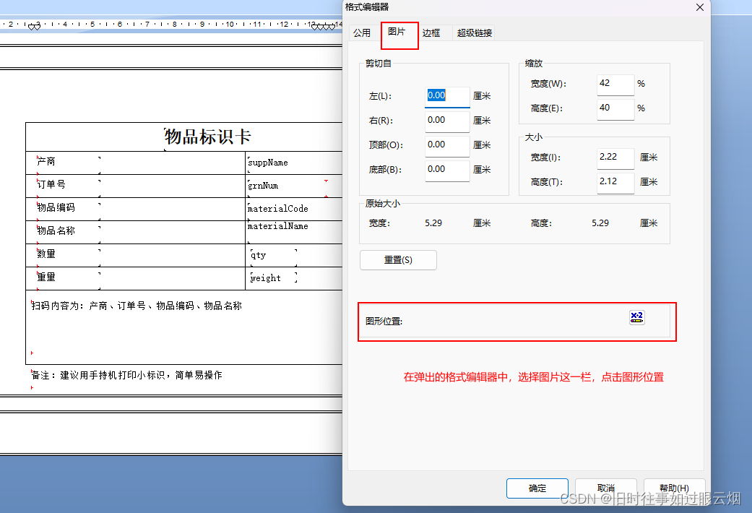The height and width of the screenshot is (513, 752).
Task: Click the 高度(T) size field showing 2.12
Action: (615, 182)
